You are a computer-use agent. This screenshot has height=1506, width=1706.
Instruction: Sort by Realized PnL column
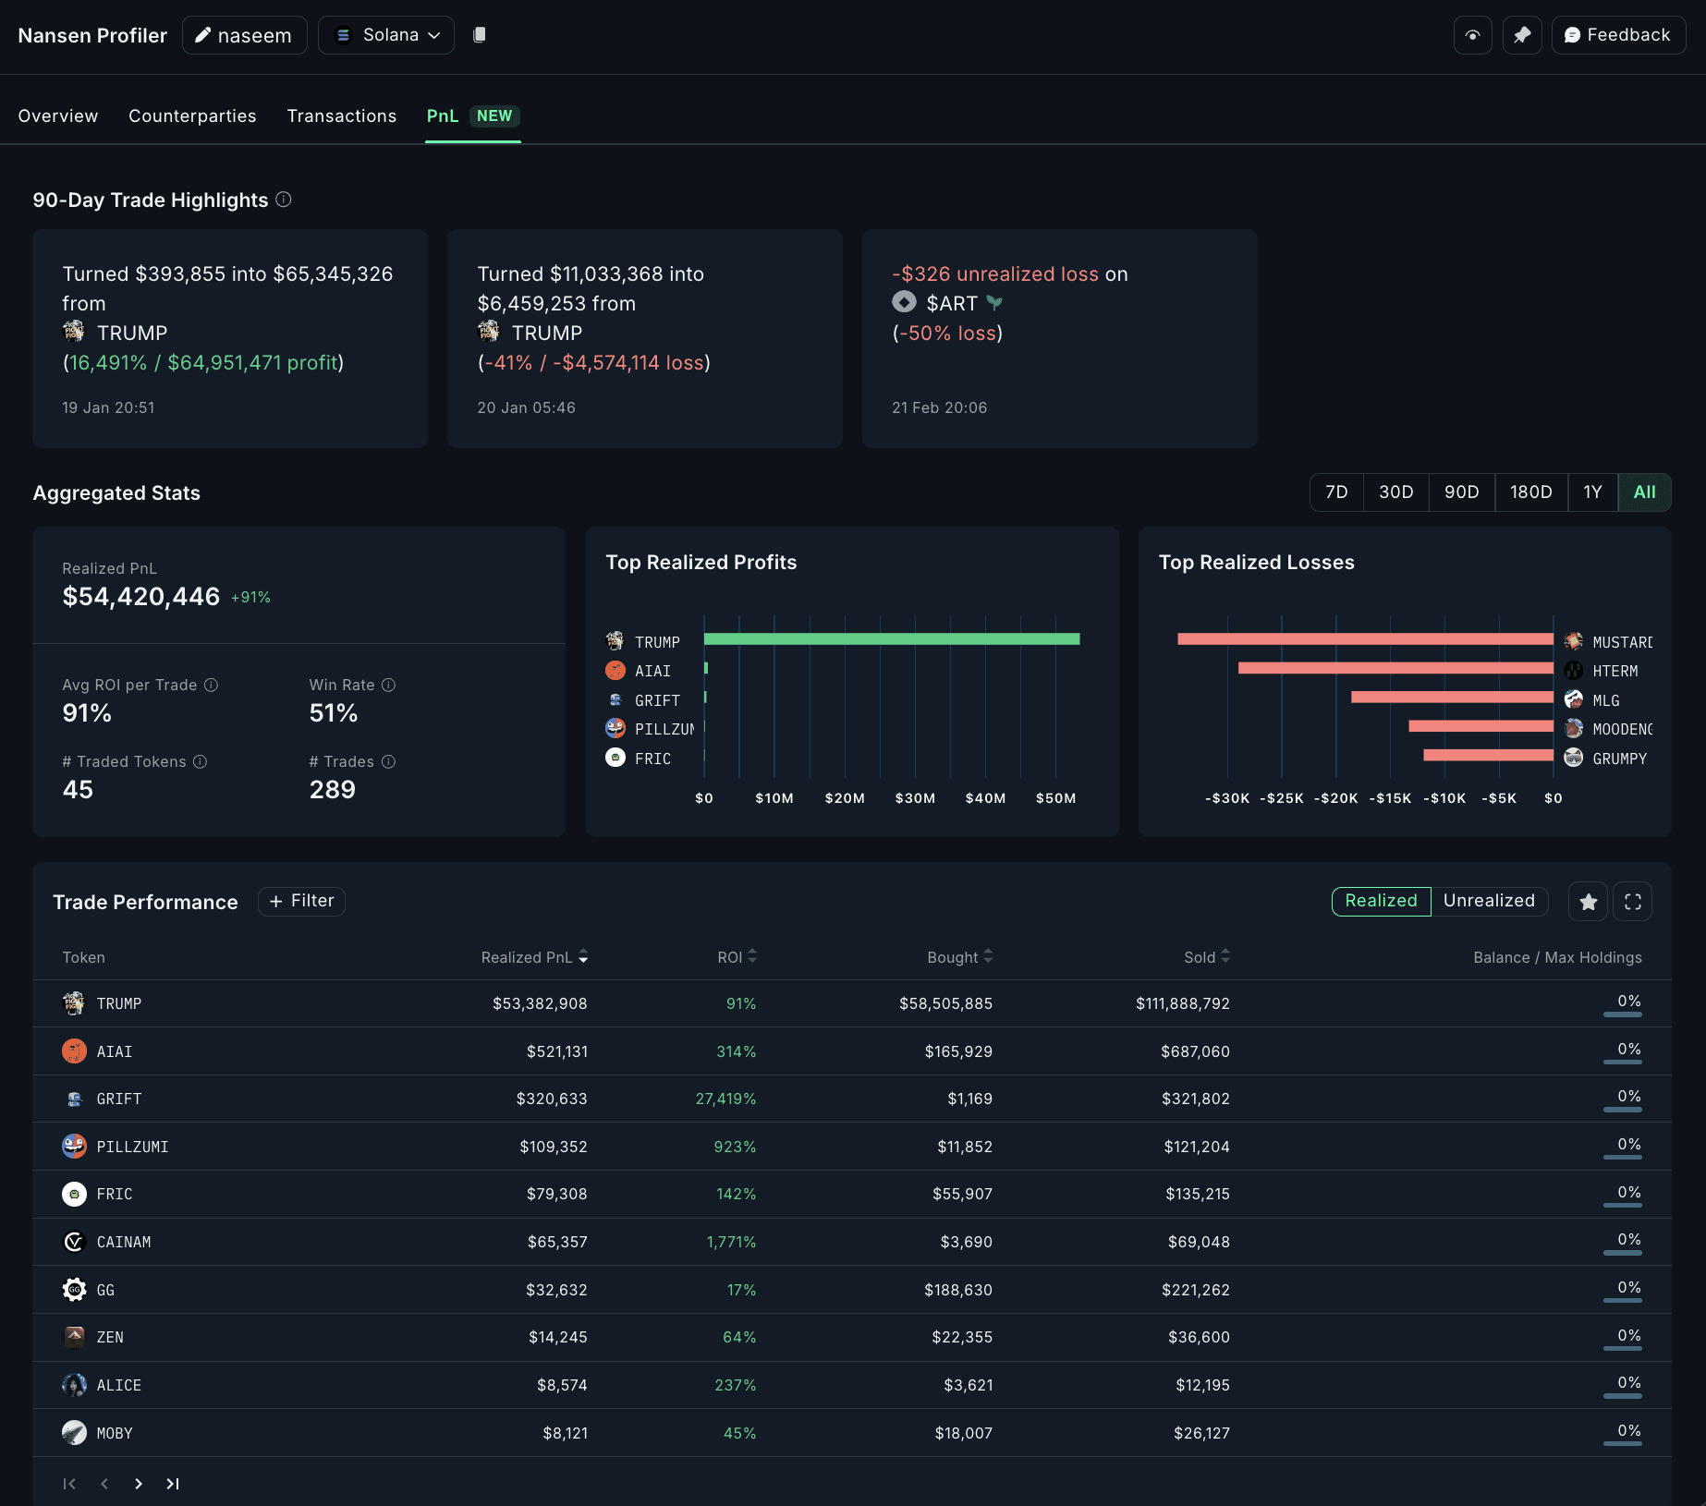(534, 957)
